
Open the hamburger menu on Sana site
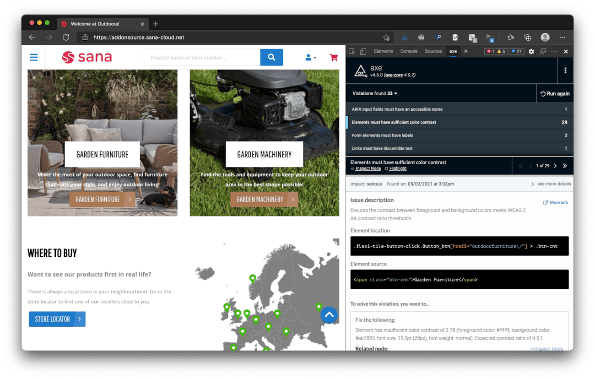point(33,58)
